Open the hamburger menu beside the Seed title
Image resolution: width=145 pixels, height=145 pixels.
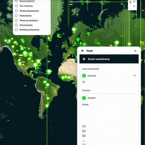[x=82, y=51]
